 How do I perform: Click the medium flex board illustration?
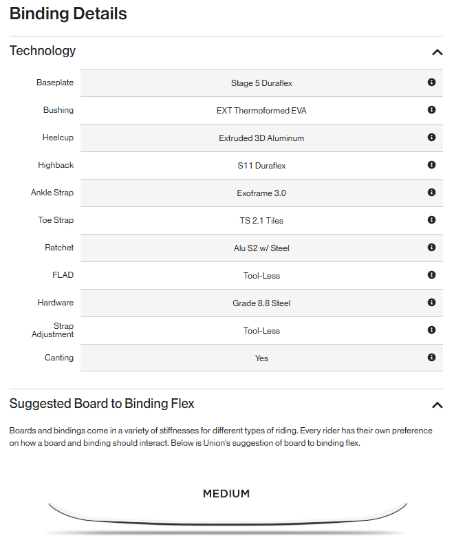(x=227, y=516)
